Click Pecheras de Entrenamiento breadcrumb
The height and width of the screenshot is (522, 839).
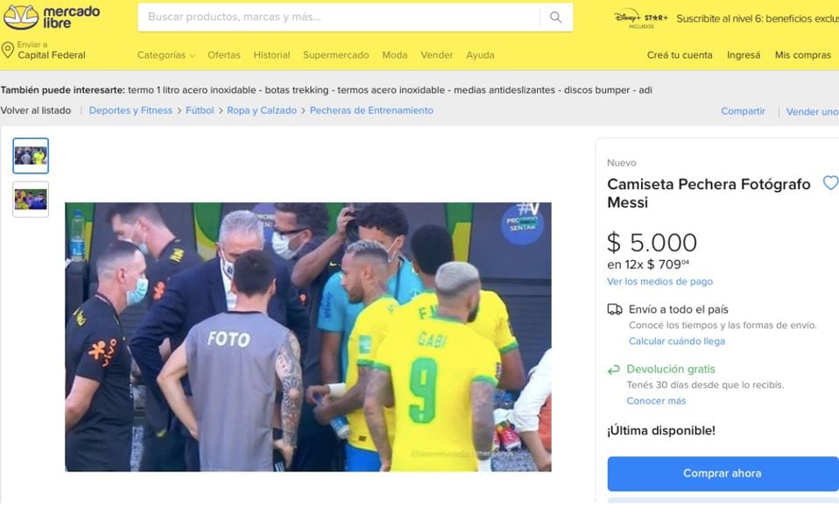pyautogui.click(x=371, y=110)
